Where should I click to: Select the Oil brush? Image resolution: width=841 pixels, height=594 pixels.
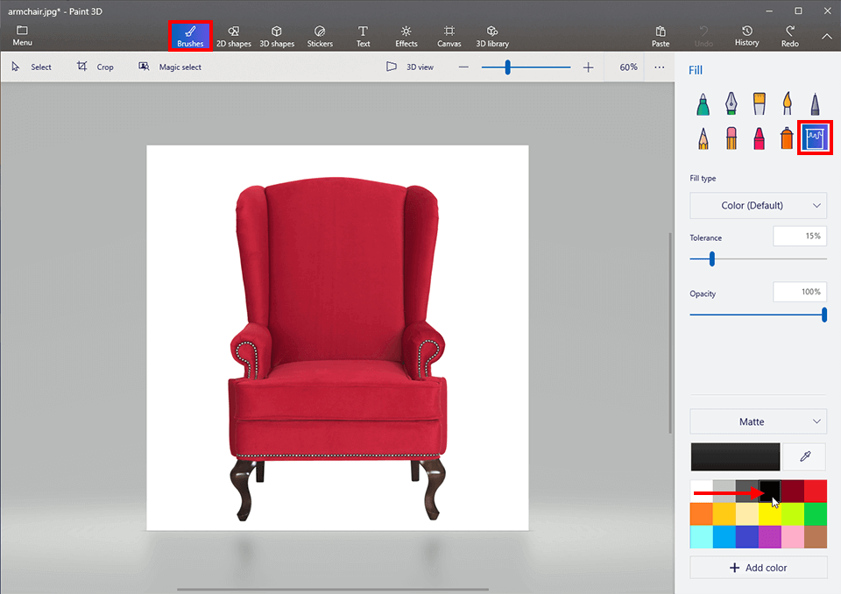[759, 103]
